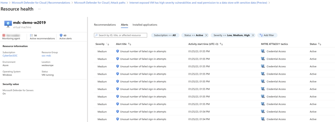The image size is (335, 122).
Task: Open the Internet exposed VM breadcrumb
Action: click(199, 3)
